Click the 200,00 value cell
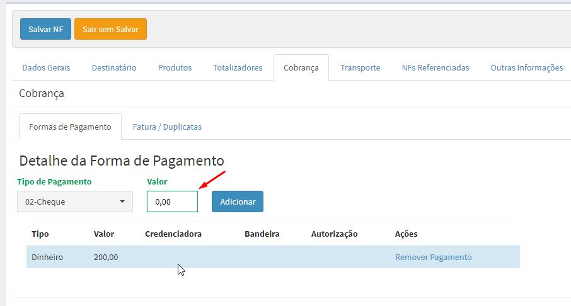 [x=106, y=258]
